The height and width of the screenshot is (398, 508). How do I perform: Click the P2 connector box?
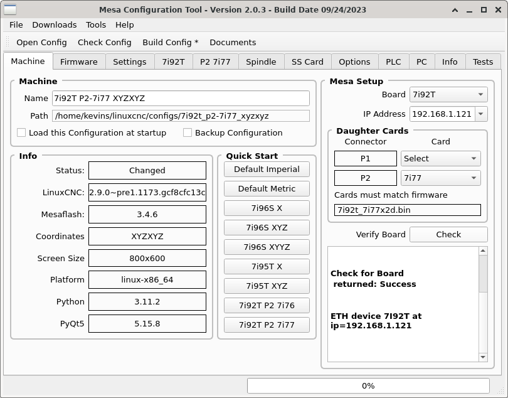click(366, 178)
